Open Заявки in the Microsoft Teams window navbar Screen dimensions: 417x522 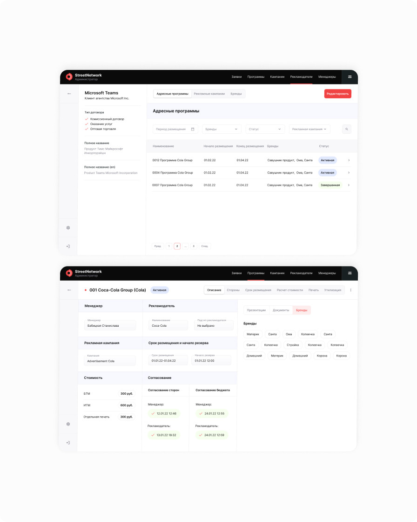[236, 77]
